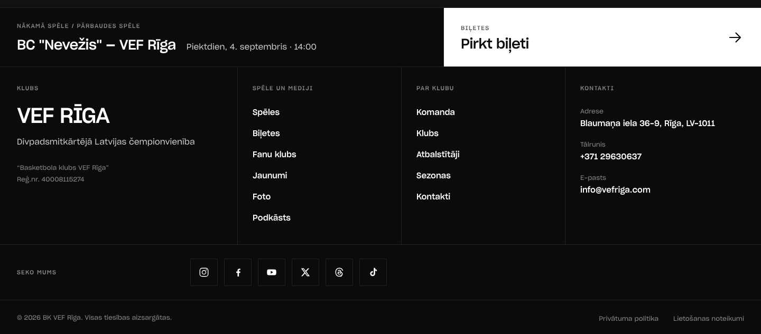Viewport: 761px width, 334px height.
Task: Open Jaunumi news link
Action: pos(270,176)
